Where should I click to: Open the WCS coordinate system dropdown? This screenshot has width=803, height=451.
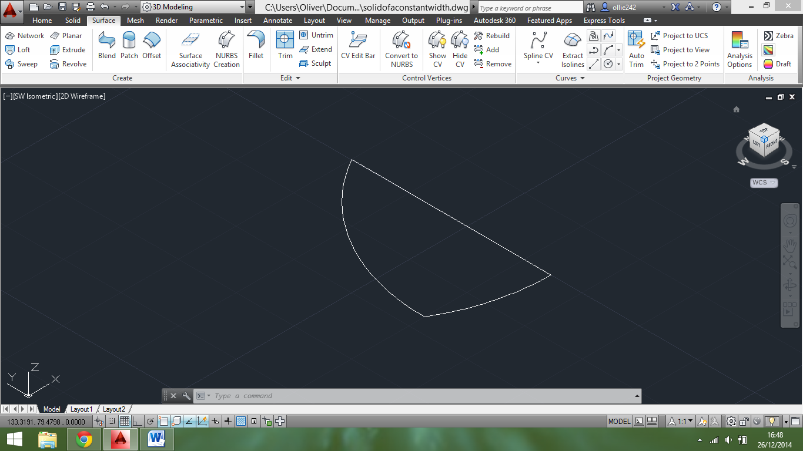click(764, 183)
